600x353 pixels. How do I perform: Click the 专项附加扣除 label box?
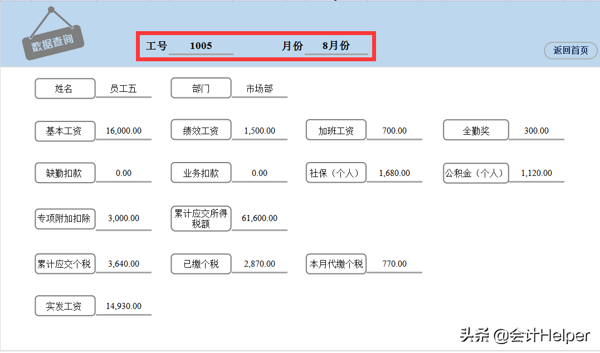tap(65, 219)
